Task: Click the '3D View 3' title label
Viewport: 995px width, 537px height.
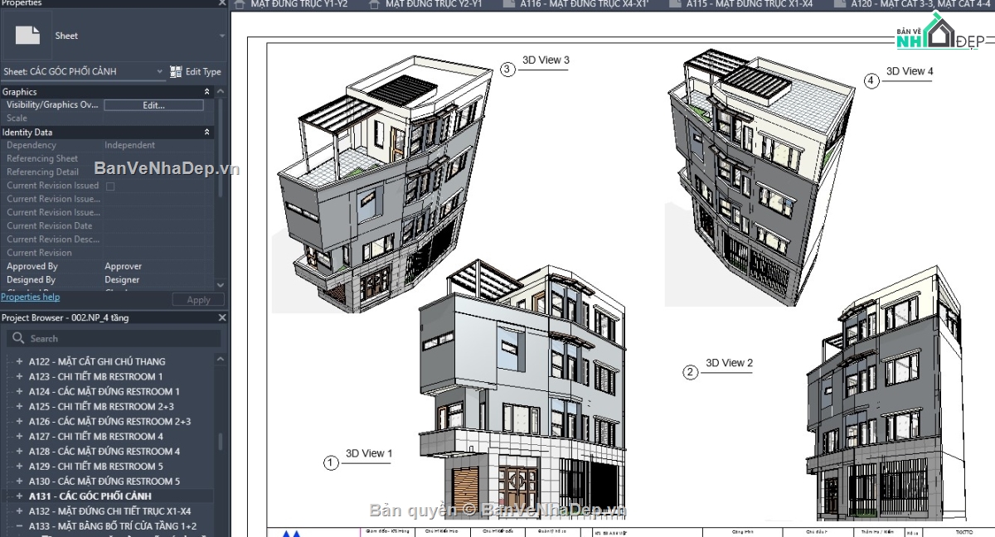Action: tap(546, 60)
